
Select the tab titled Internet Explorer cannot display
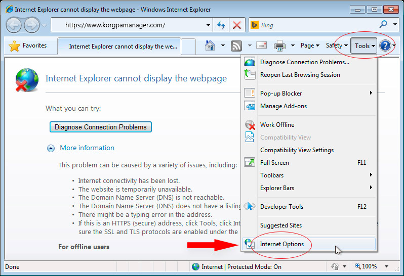119,47
